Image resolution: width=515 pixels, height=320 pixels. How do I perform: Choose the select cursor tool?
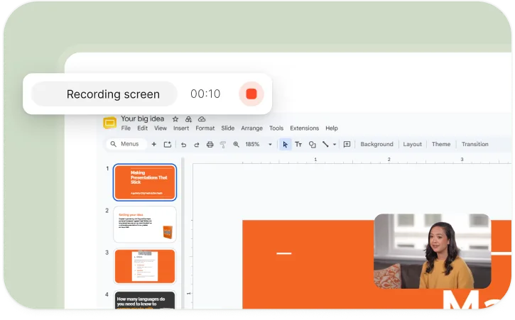pos(285,144)
